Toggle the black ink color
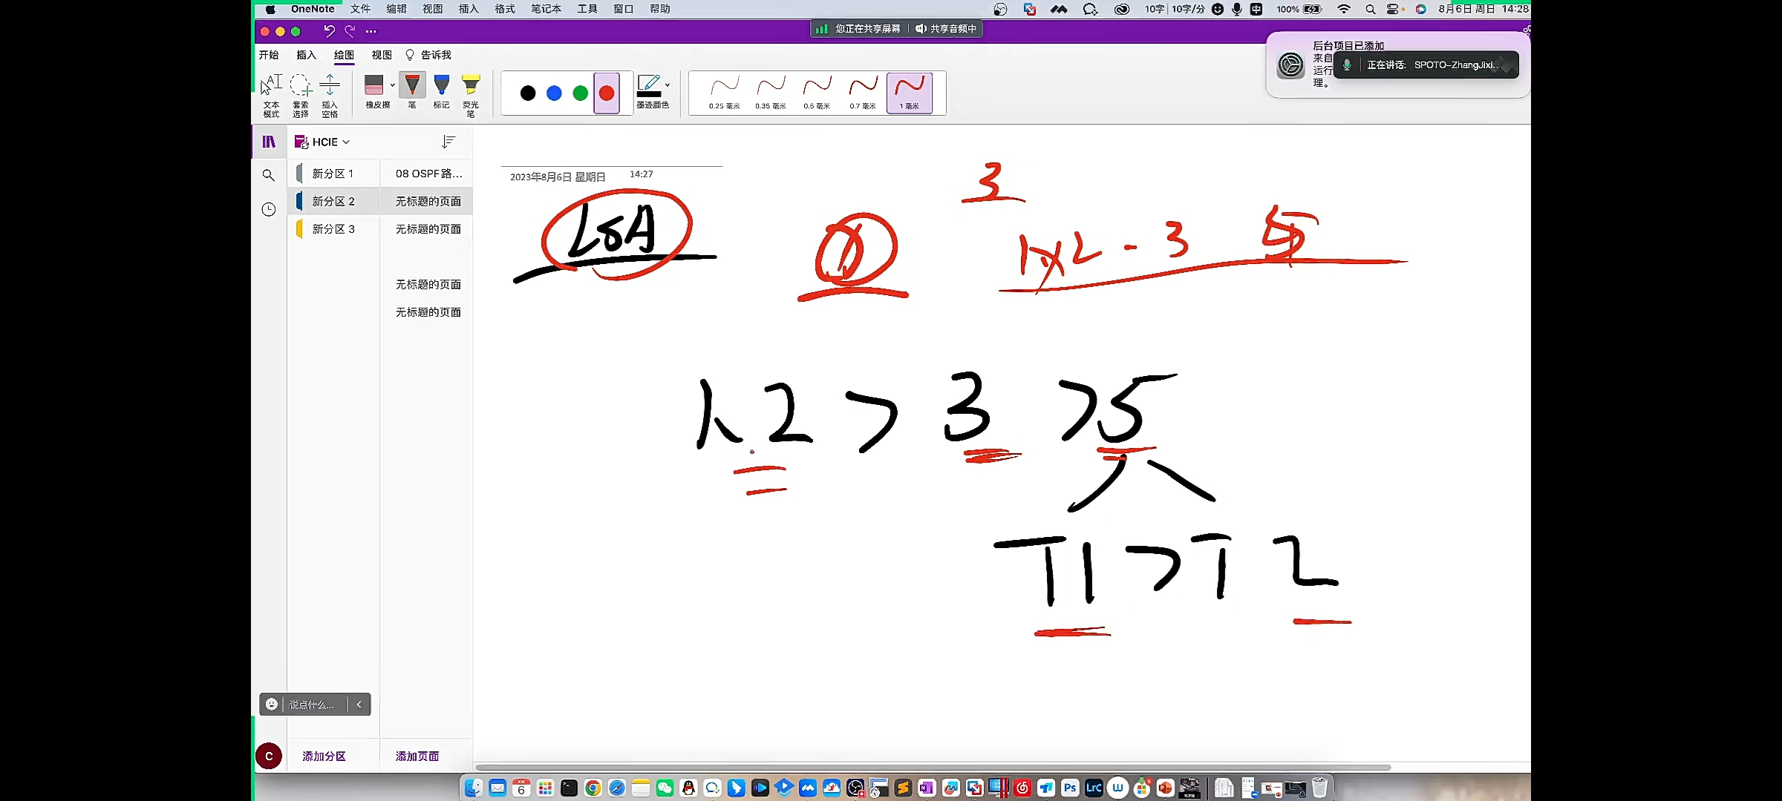 pos(526,92)
